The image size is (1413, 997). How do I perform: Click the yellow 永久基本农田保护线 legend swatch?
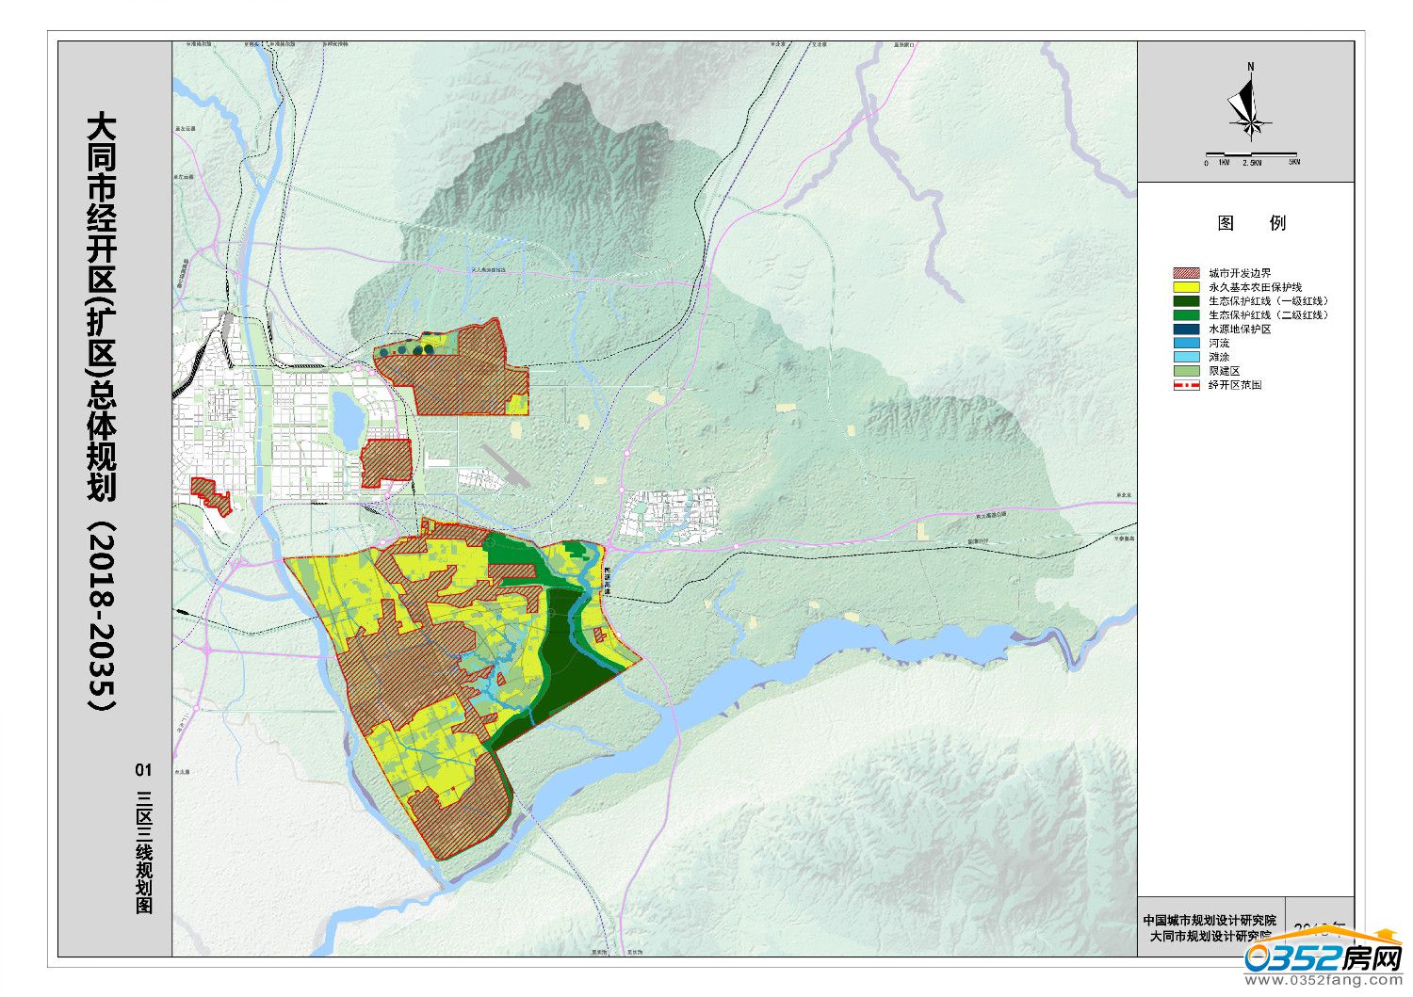tap(1186, 287)
